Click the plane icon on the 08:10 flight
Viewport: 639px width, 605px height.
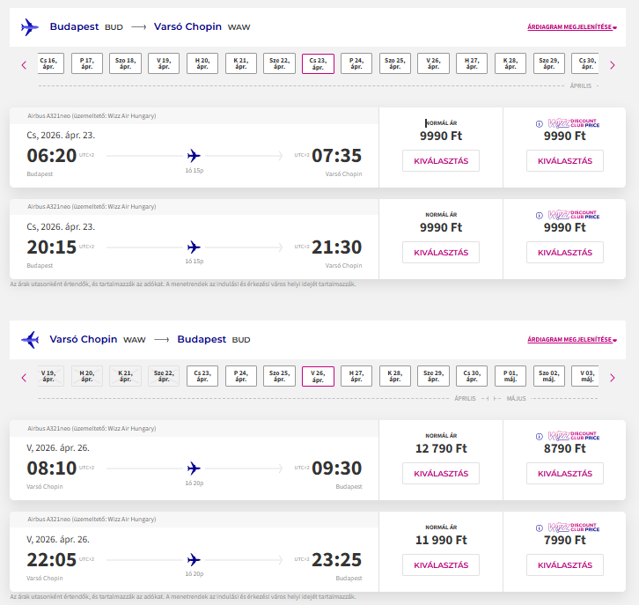195,469
